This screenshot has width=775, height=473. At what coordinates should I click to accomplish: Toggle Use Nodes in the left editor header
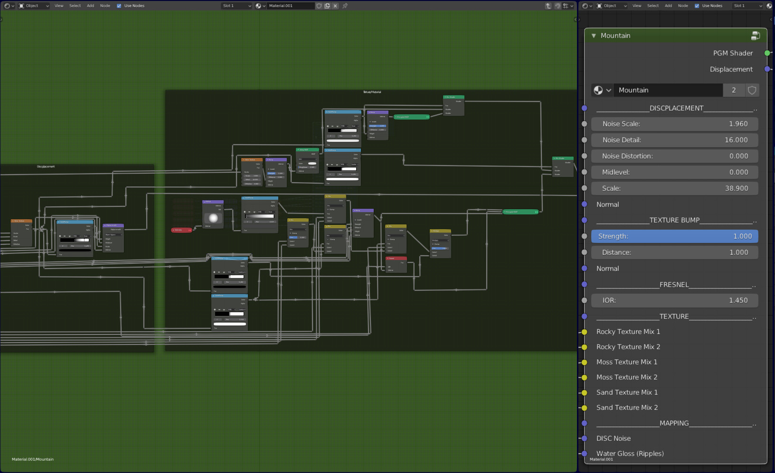tap(120, 6)
